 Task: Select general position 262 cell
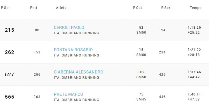tap(10, 52)
